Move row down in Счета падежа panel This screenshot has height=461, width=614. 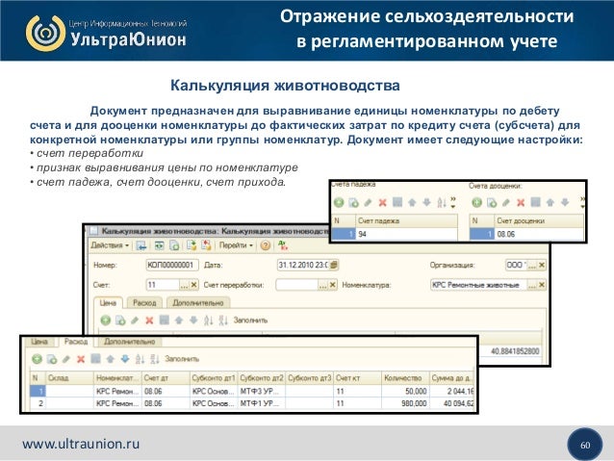point(427,202)
